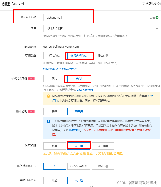
Task: Select OSS 完全托管 encryption option
Action: tap(79, 166)
